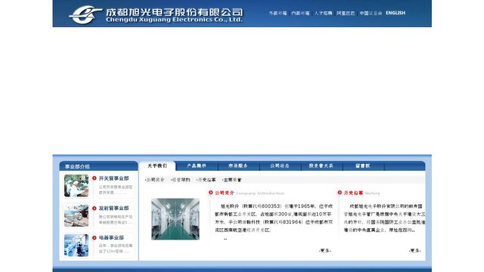The width and height of the screenshot is (484, 272).
Task: Click the green cleanroom corridor photo
Action: click(x=175, y=219)
